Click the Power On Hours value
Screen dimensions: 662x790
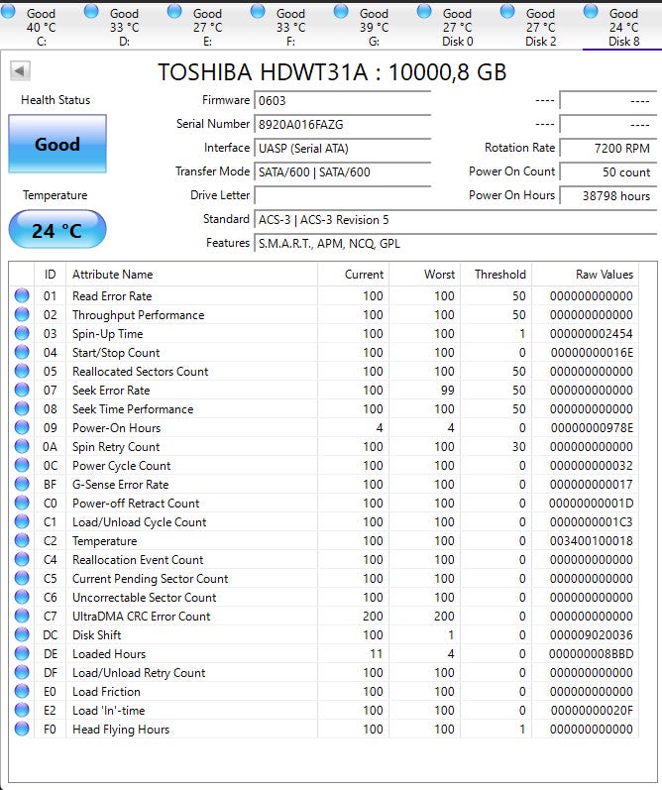608,195
